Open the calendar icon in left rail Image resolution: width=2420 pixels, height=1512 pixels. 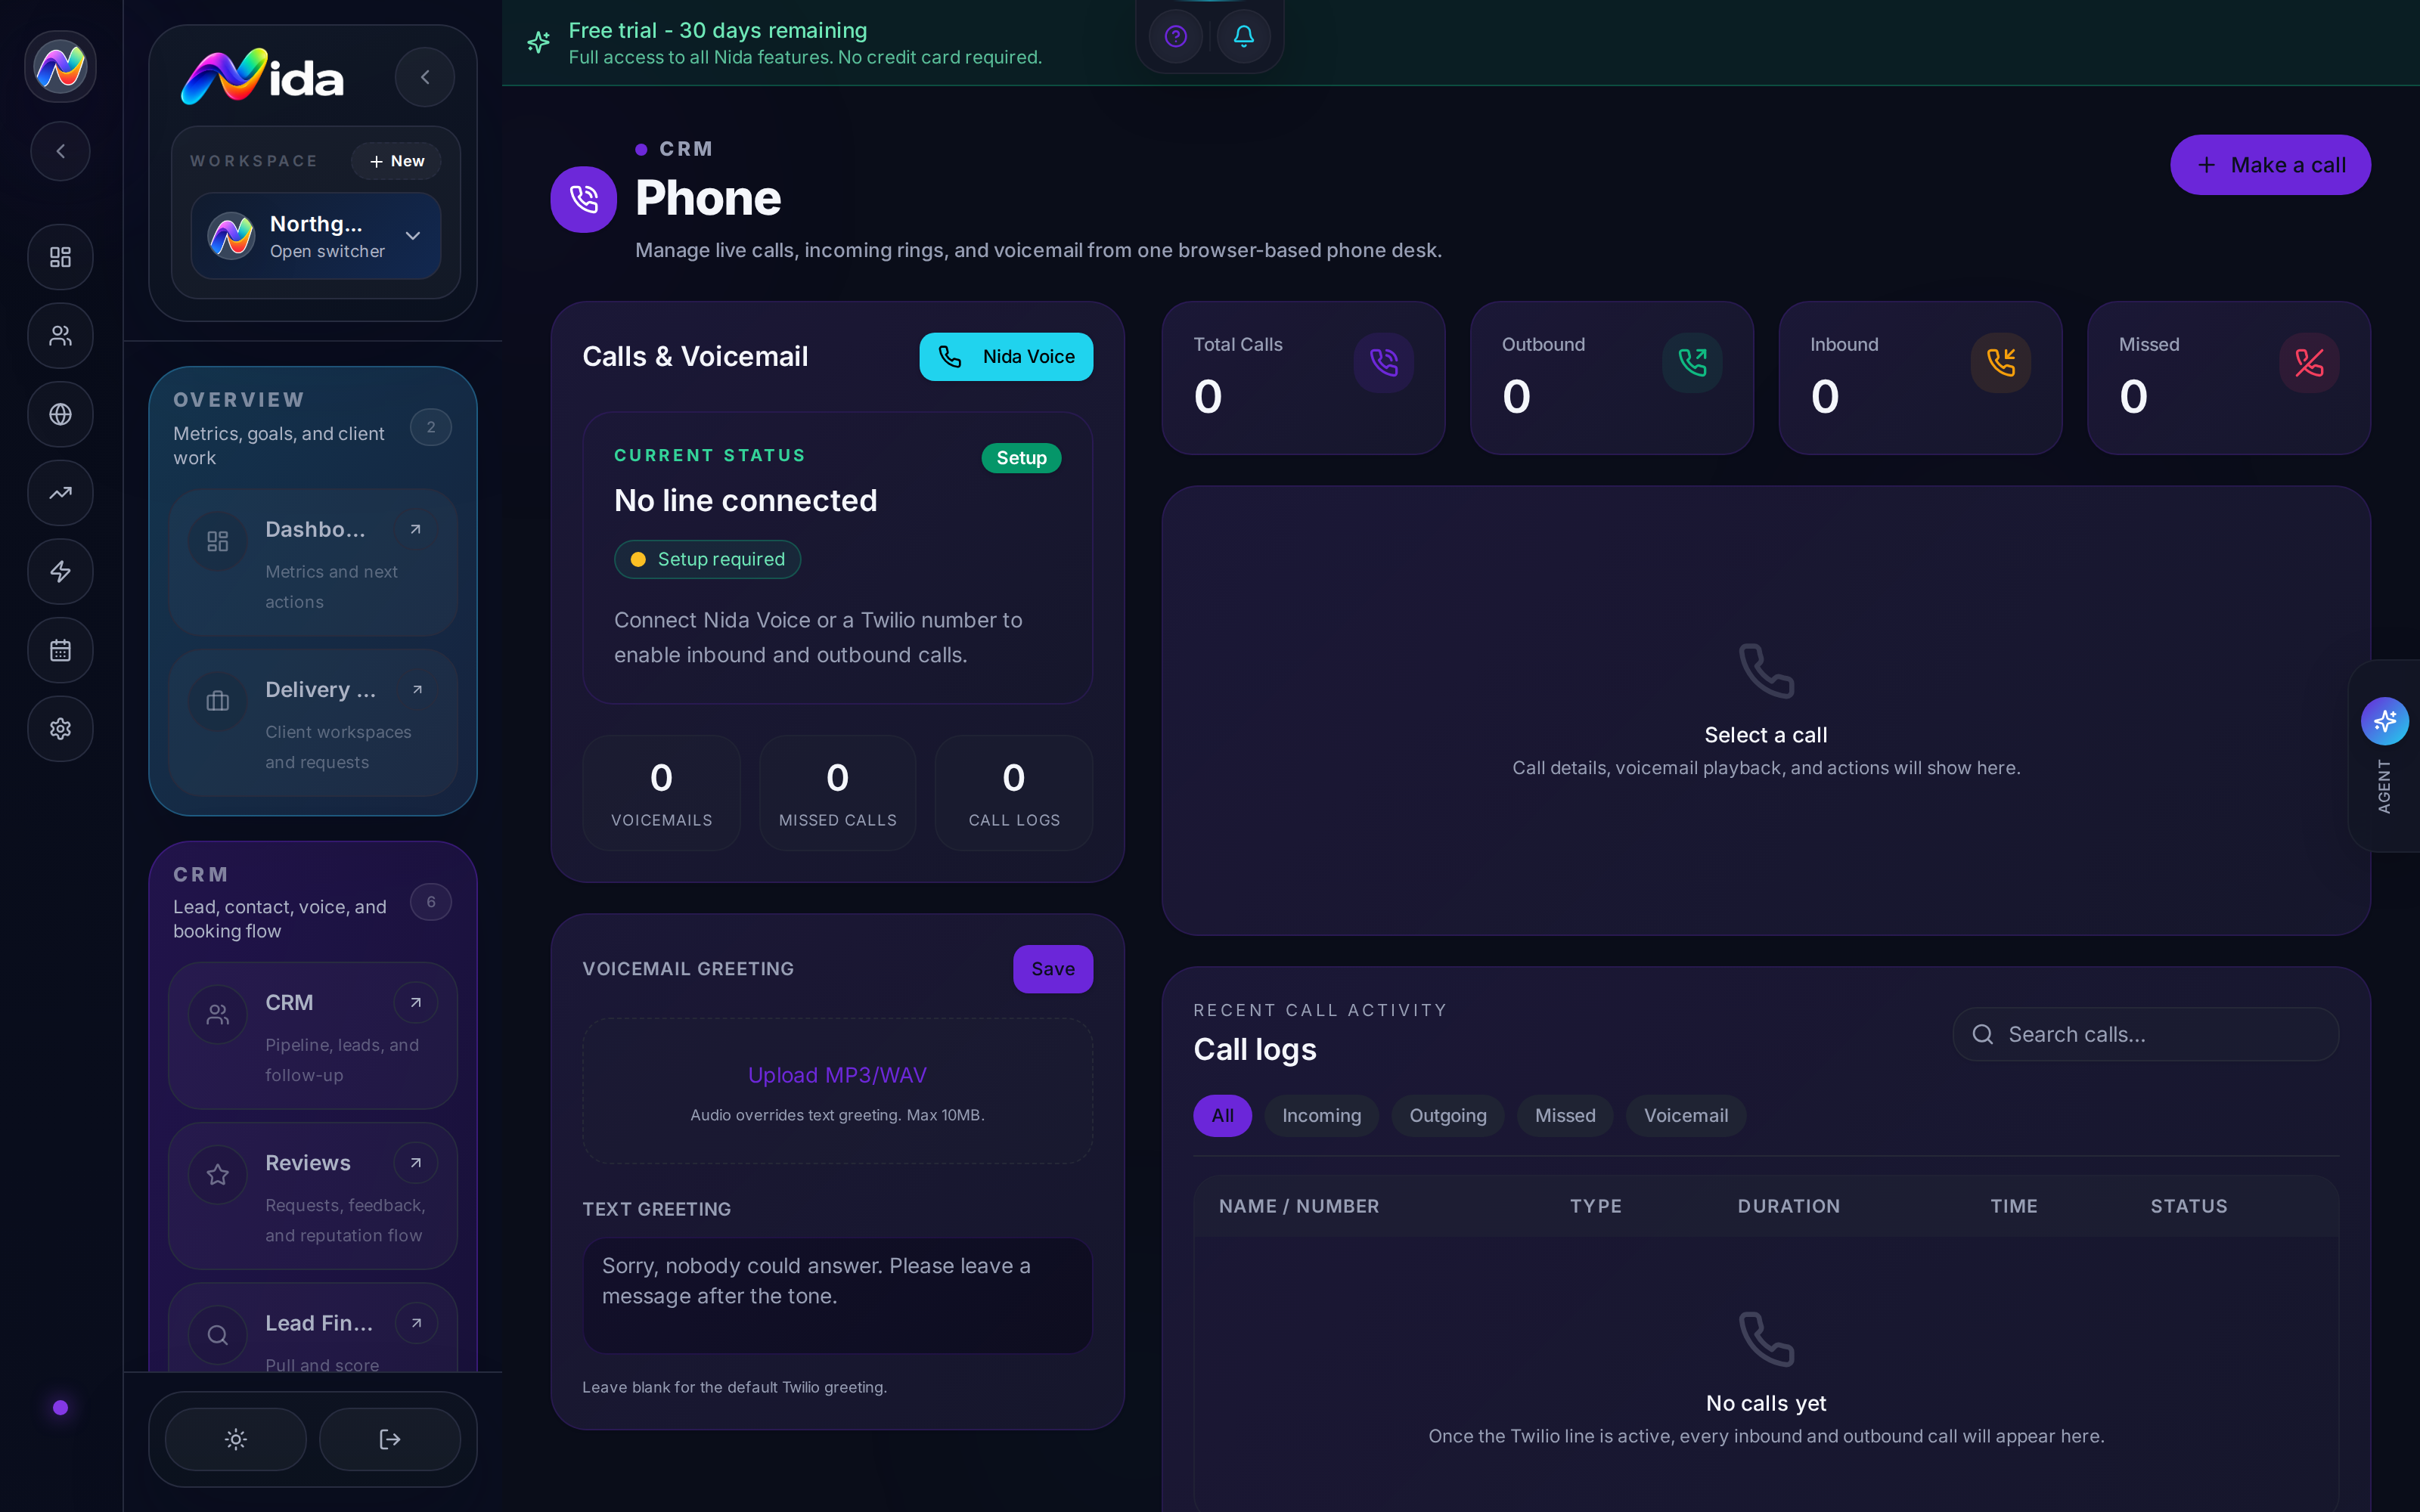[x=61, y=650]
